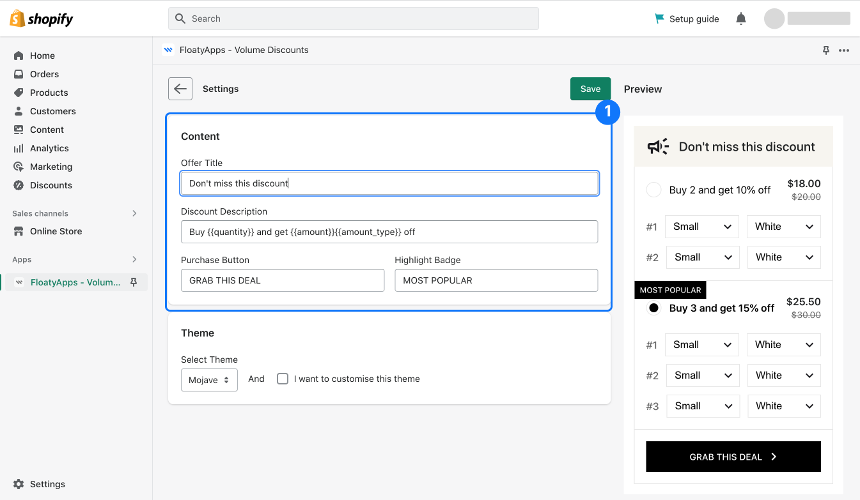Choose White color for item #2
Viewport: 860px width, 500px height.
pos(783,257)
